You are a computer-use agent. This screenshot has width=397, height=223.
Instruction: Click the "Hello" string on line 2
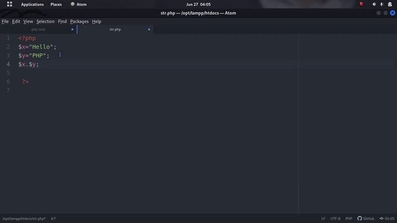pos(41,47)
